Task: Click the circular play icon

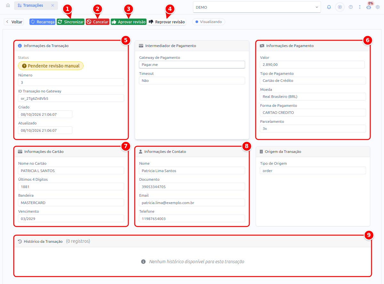Action: tap(340, 7)
